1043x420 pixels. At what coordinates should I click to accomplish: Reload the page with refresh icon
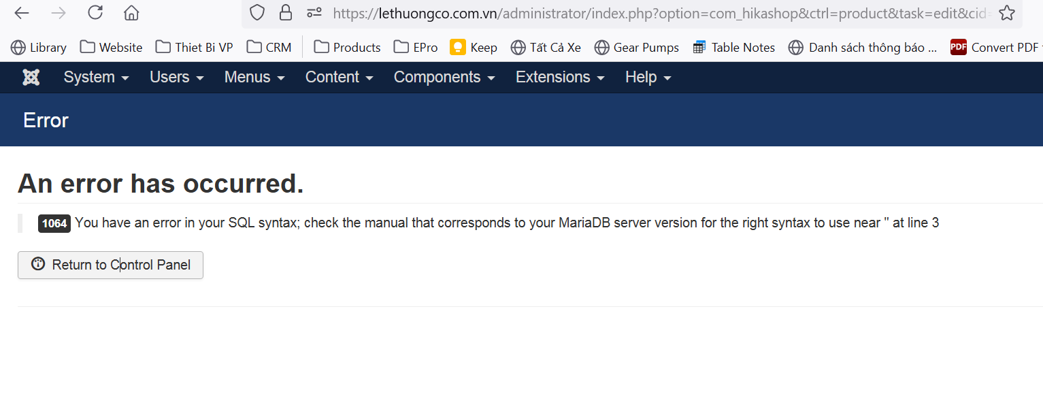tap(96, 12)
